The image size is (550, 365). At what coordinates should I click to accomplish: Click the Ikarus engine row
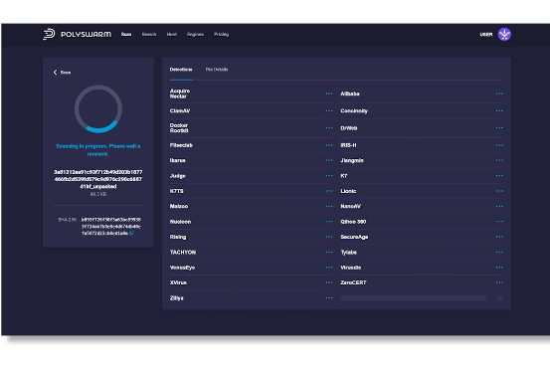pyautogui.click(x=252, y=160)
